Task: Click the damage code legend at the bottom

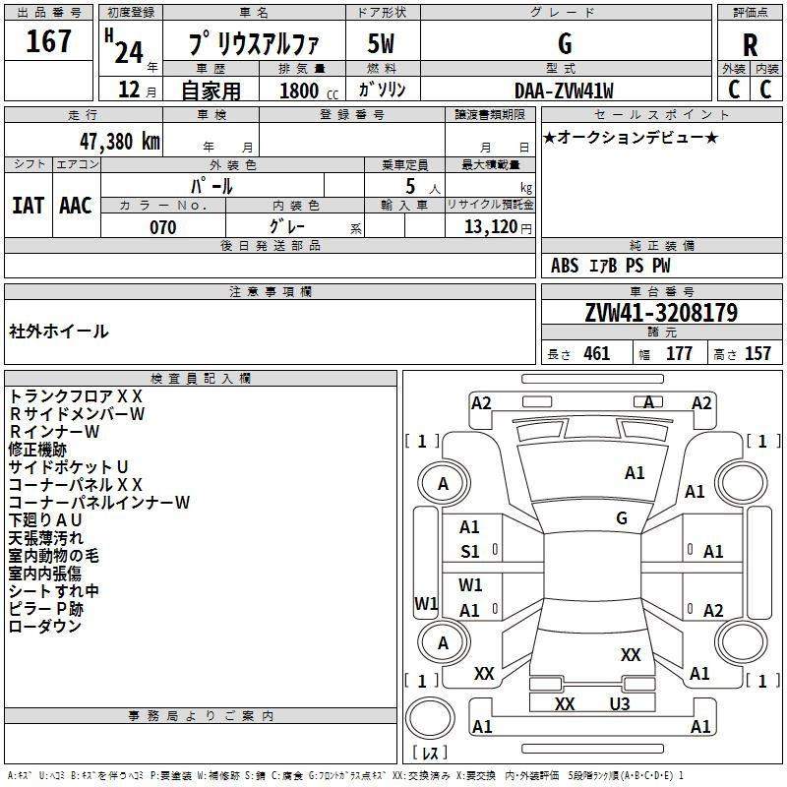Action: [x=345, y=776]
